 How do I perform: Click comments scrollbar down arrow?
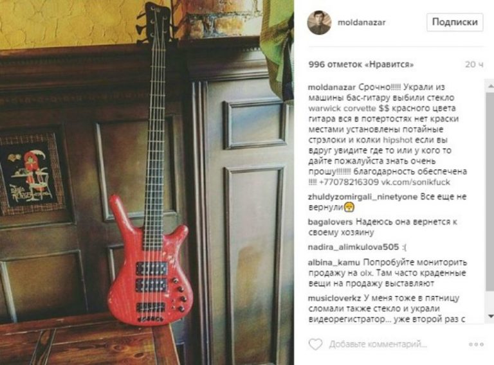point(491,316)
